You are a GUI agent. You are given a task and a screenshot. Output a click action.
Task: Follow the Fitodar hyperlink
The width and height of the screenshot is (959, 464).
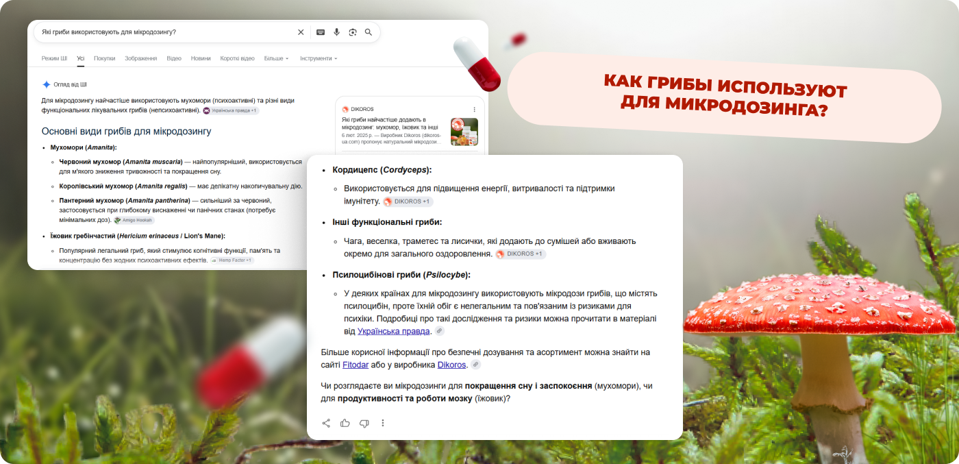point(356,365)
